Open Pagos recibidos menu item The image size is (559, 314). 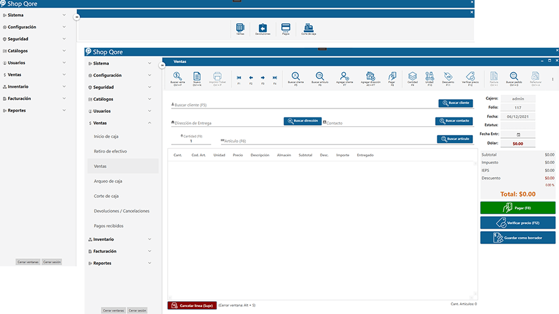coord(123,226)
